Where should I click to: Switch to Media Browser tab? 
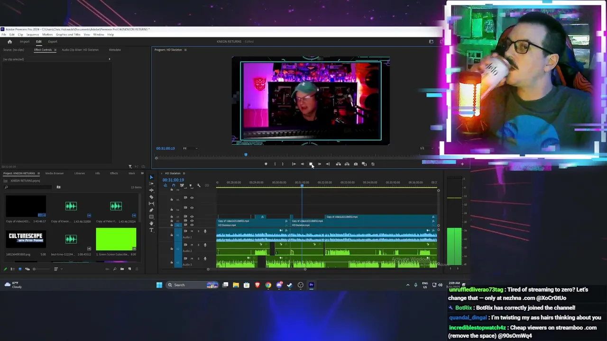click(x=55, y=173)
